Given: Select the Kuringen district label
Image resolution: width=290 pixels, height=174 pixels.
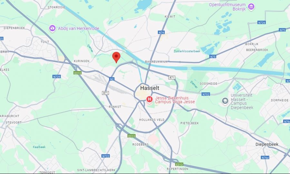Looking at the screenshot, I should pyautogui.click(x=82, y=61).
